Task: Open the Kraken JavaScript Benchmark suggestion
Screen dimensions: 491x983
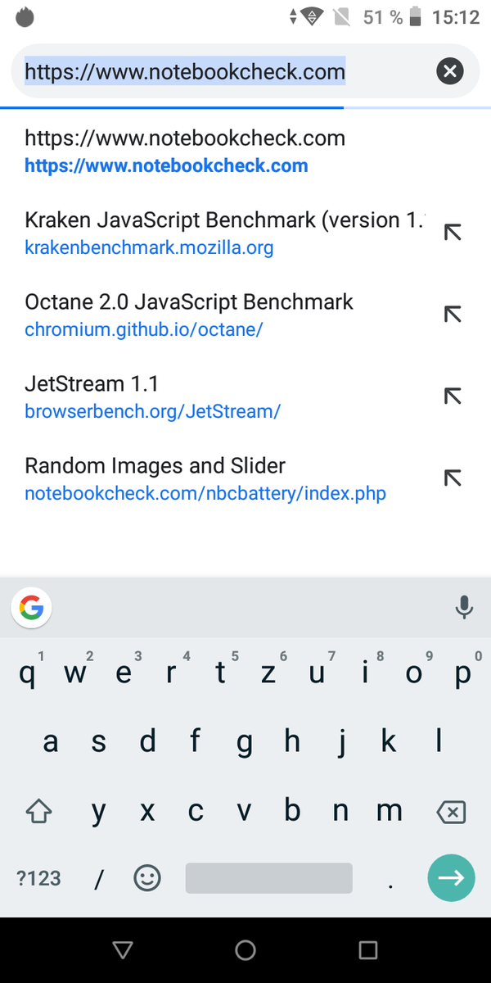Action: tap(221, 233)
